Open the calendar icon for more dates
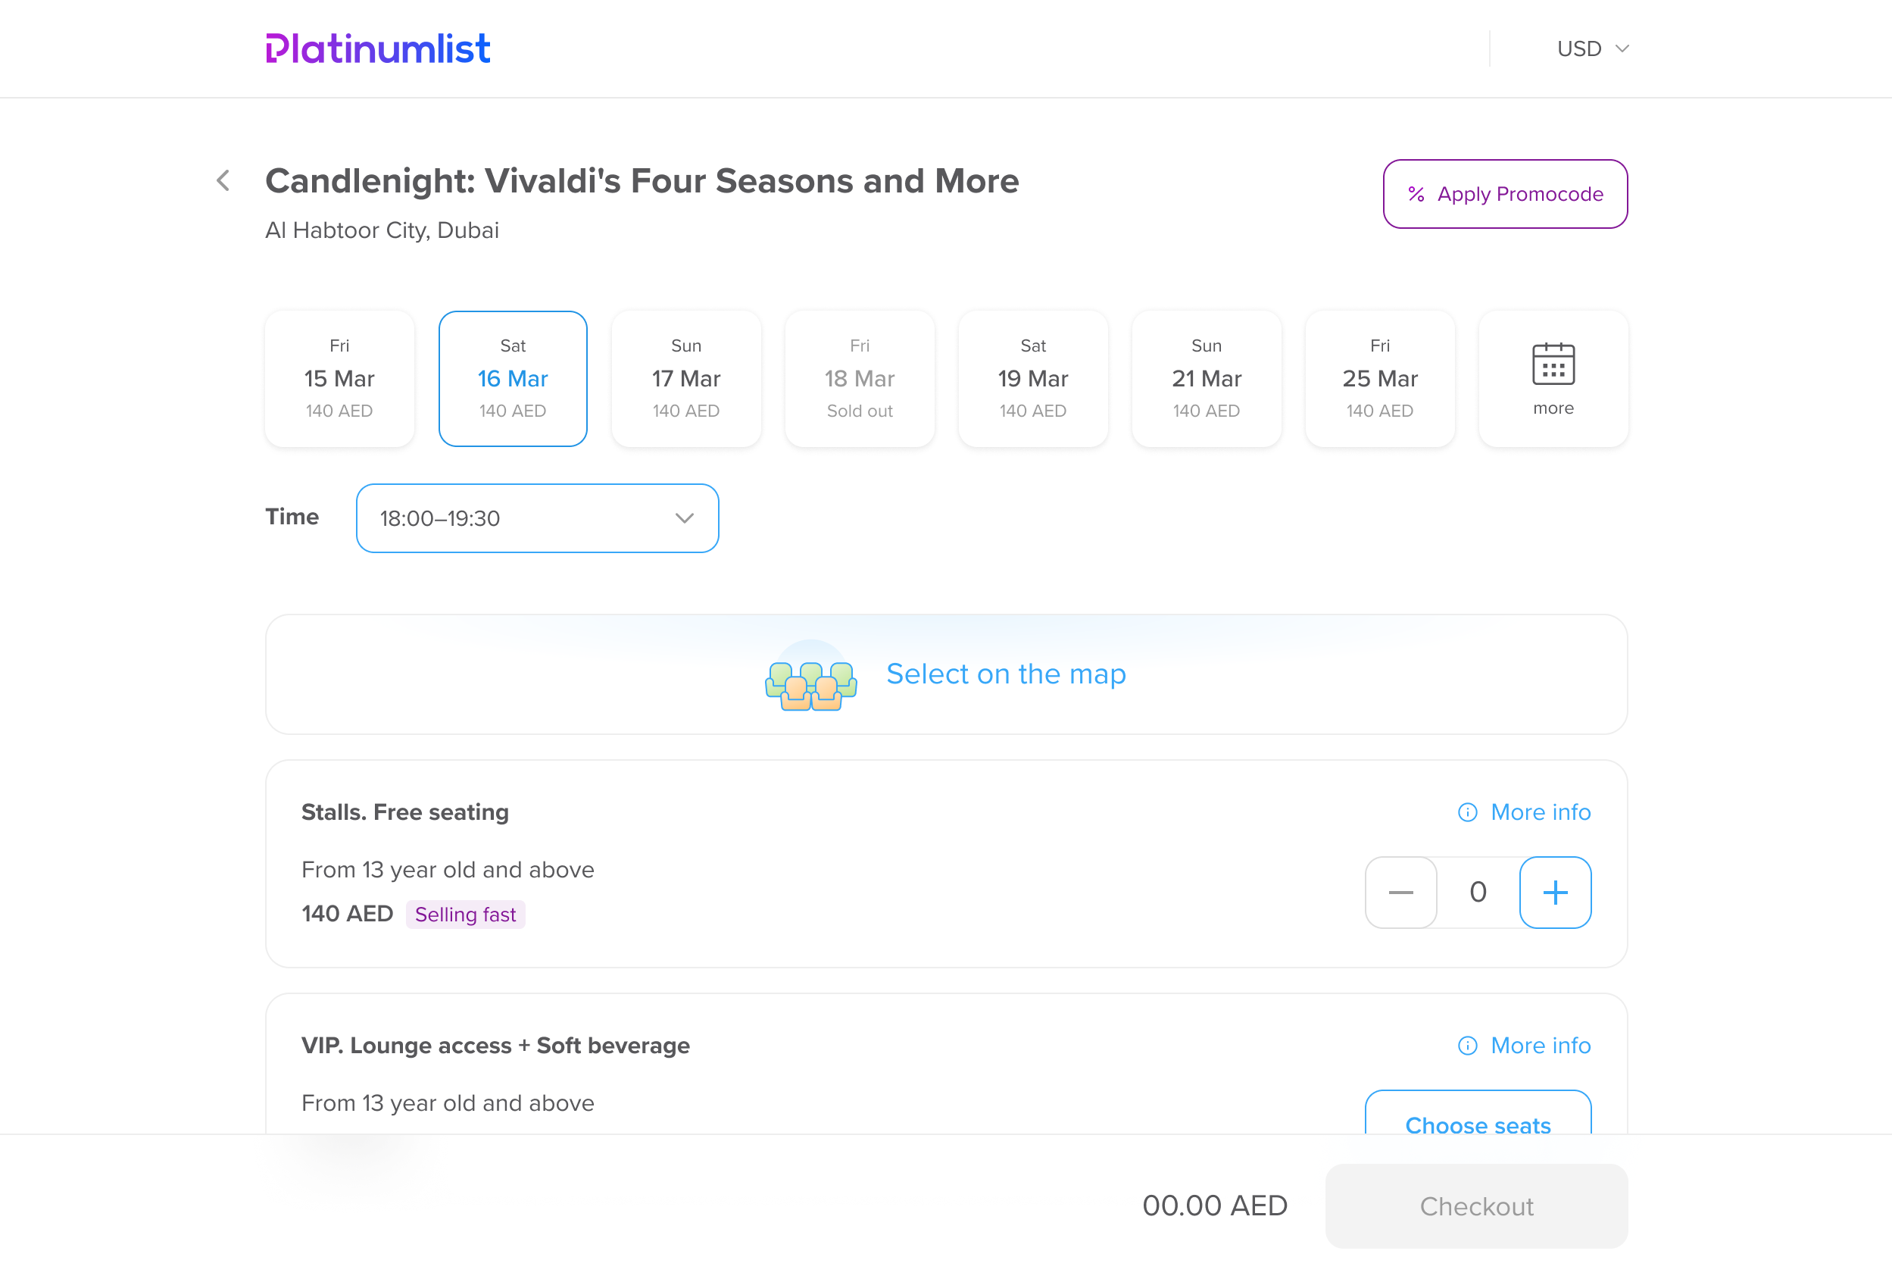The height and width of the screenshot is (1279, 1892). coord(1553,364)
